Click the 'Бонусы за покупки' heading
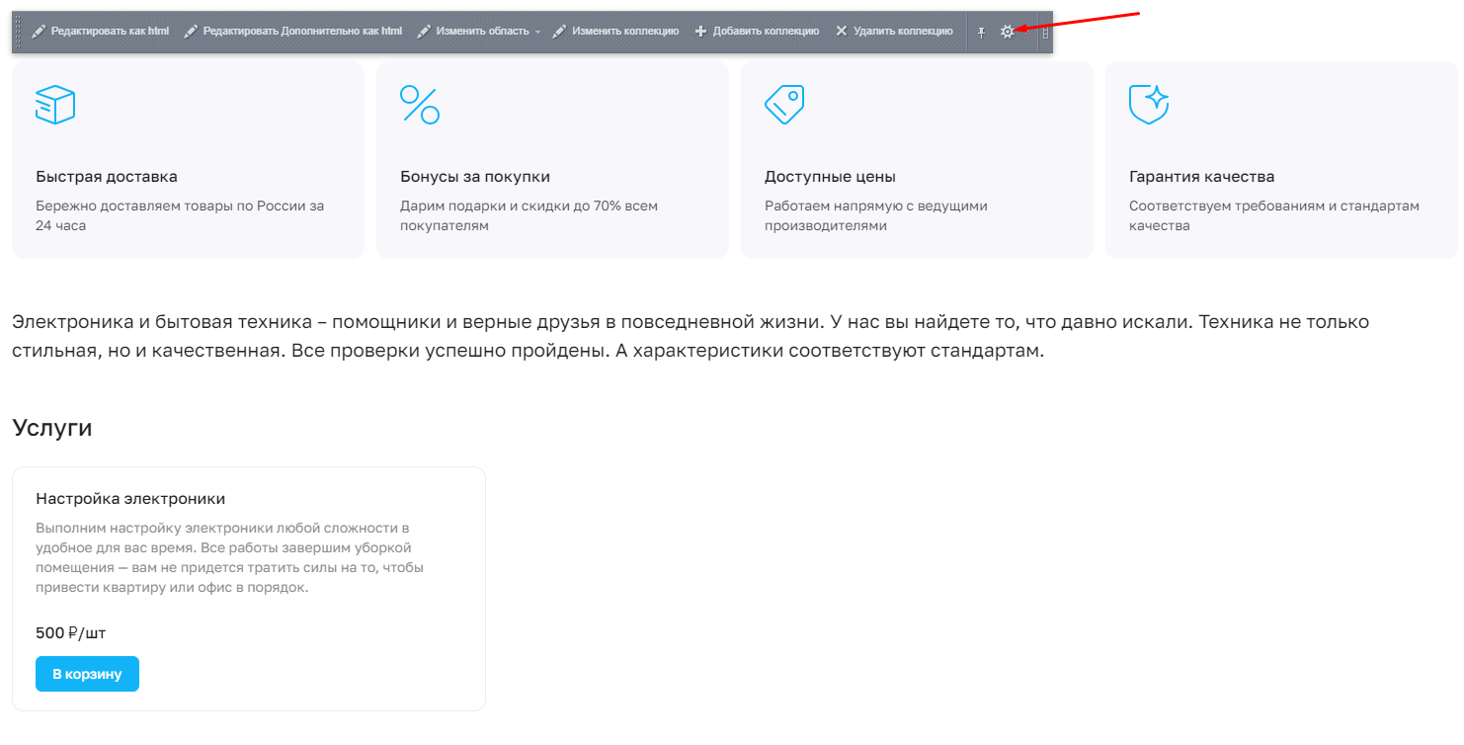 click(x=475, y=177)
